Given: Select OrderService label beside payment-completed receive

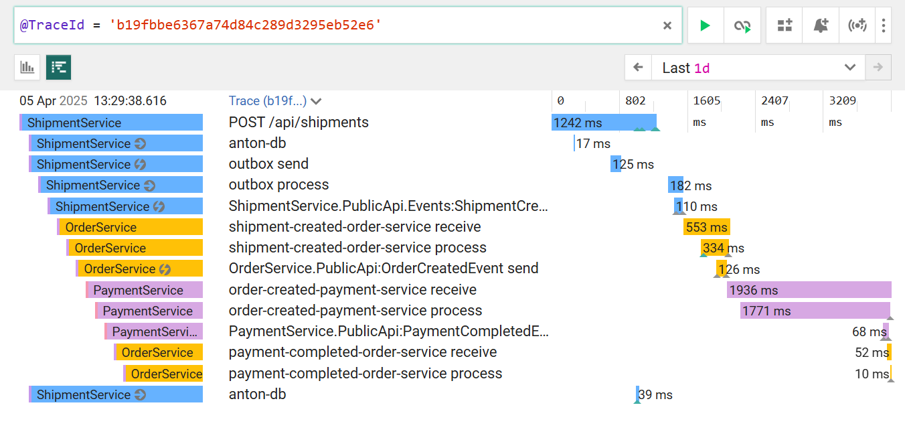Looking at the screenshot, I should [x=158, y=352].
